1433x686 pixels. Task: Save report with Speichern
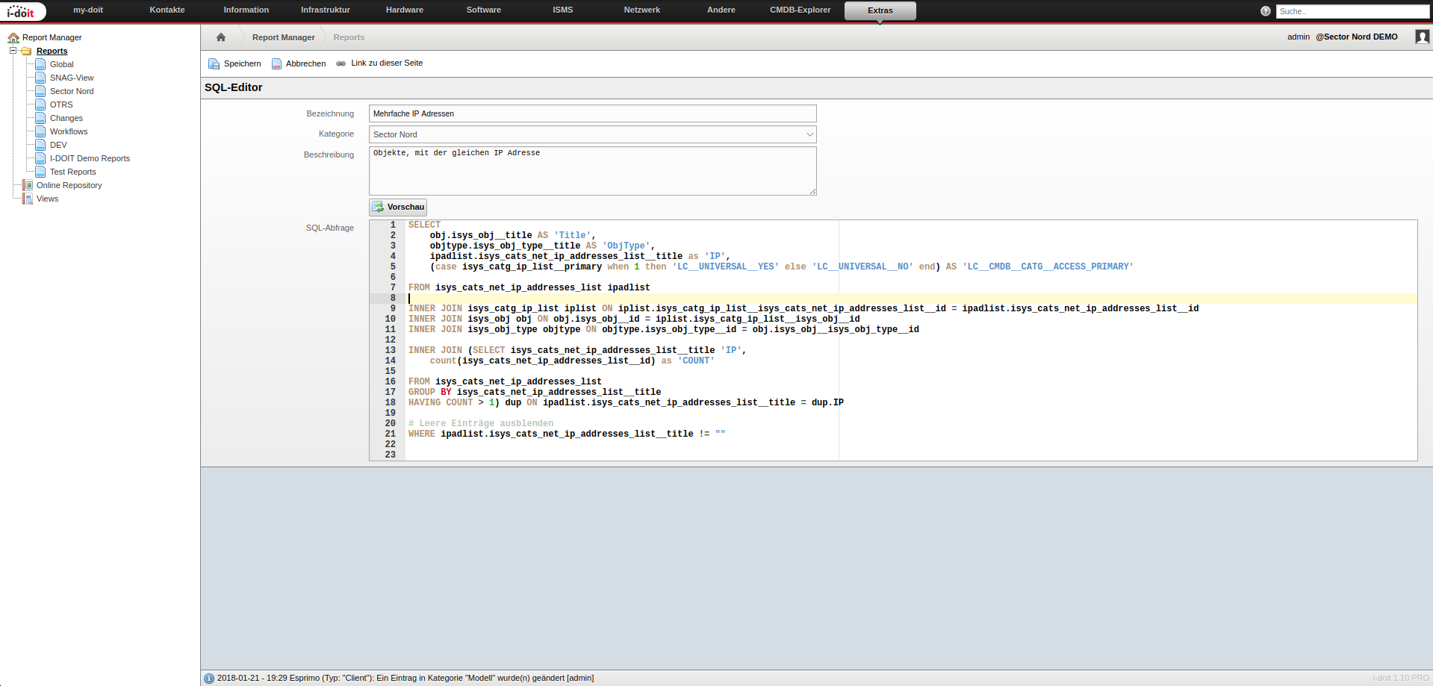tap(234, 63)
